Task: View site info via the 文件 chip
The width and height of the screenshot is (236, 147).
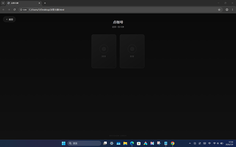Action: tap(23, 10)
